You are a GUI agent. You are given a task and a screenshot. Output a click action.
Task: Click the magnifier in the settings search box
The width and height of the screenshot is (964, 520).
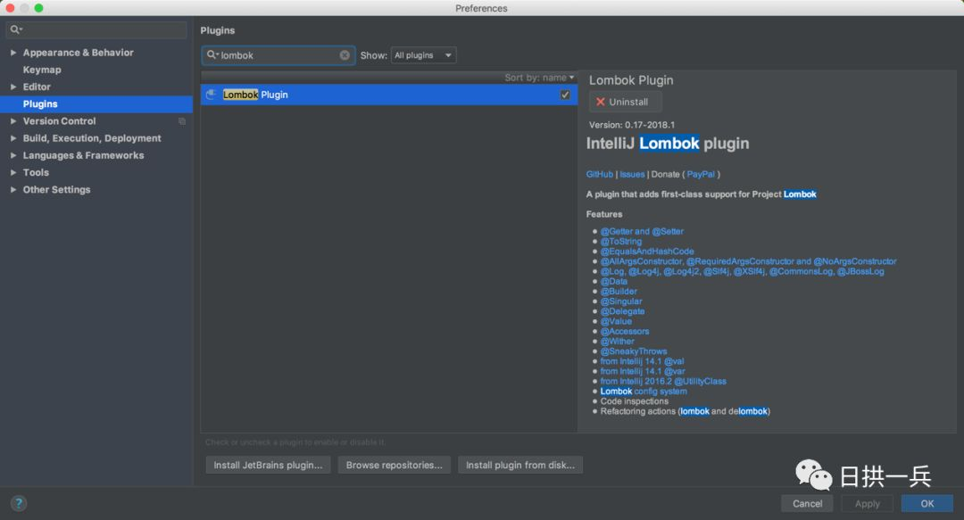[x=15, y=29]
